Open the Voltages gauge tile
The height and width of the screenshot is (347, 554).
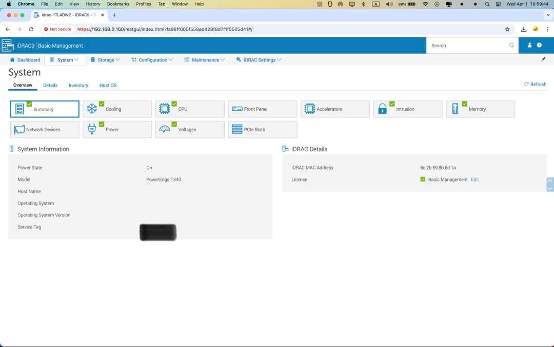tap(190, 130)
